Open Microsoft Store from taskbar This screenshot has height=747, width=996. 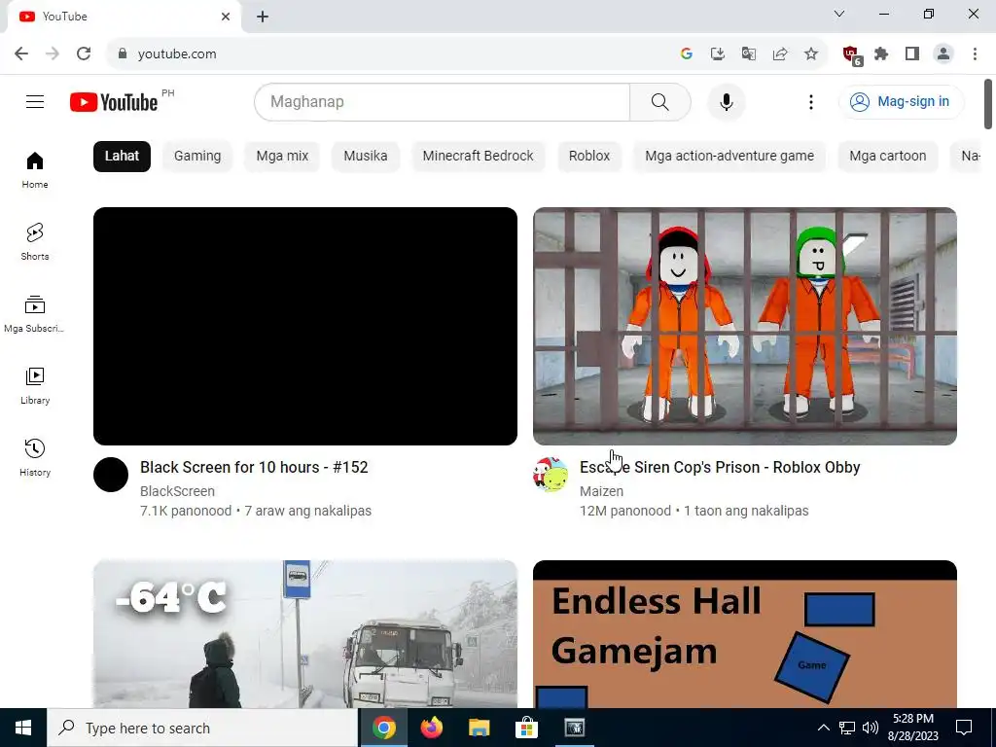[x=526, y=728]
